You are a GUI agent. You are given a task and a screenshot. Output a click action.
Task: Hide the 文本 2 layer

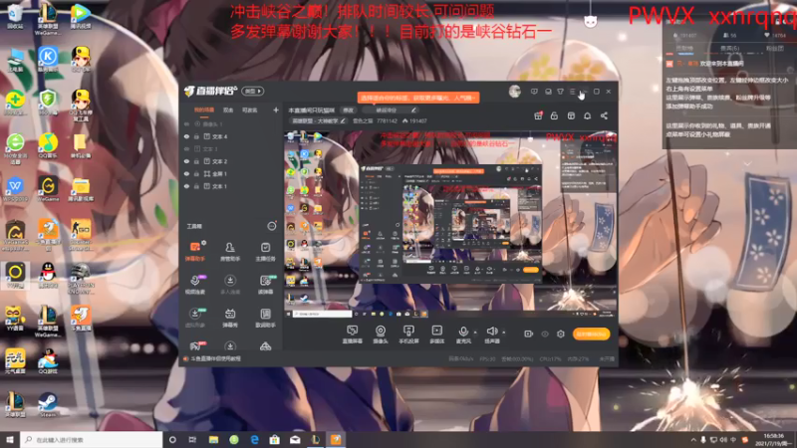[186, 161]
